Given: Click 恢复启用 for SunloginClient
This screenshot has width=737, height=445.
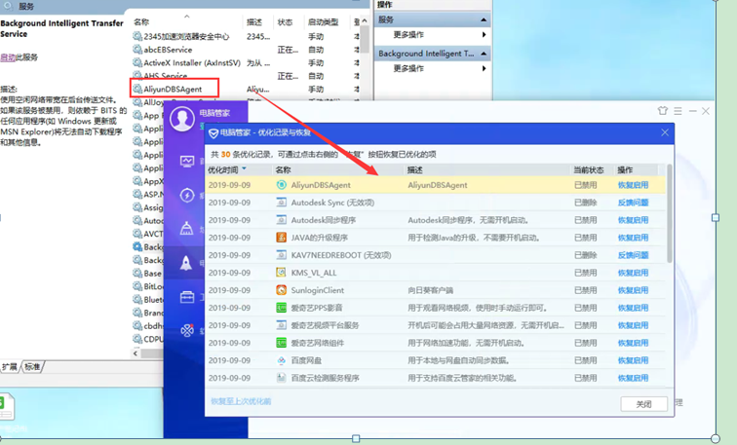Looking at the screenshot, I should (633, 290).
